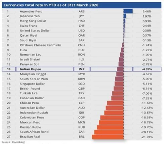
Task: Click the 5.46% return value
Action: (147, 11)
